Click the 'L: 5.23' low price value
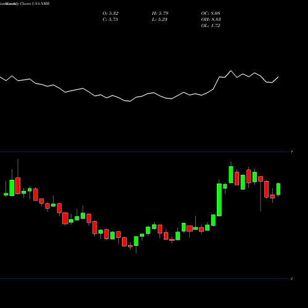 [x=160, y=20]
